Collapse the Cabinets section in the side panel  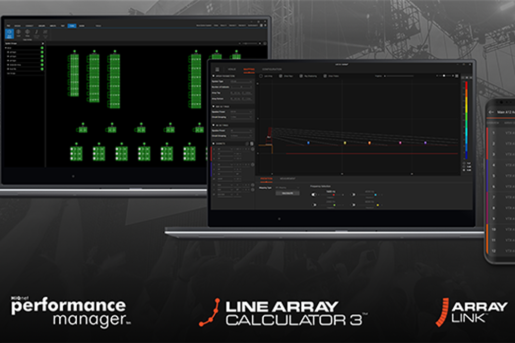tap(214, 143)
